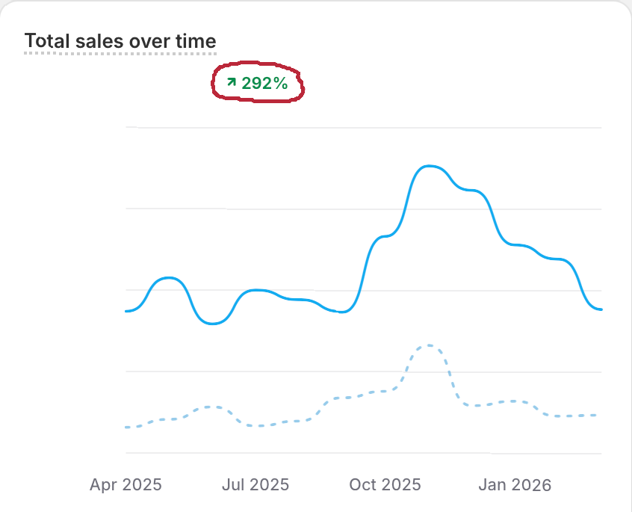This screenshot has height=512, width=632.
Task: Click the green upward trend arrow icon
Action: 232,83
